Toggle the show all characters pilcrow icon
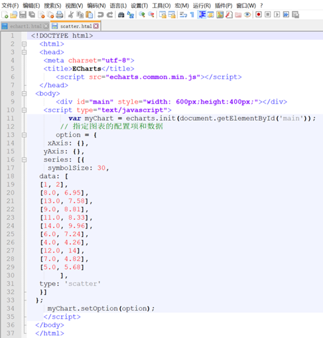Screen dimensions: 323x338 click(192, 15)
